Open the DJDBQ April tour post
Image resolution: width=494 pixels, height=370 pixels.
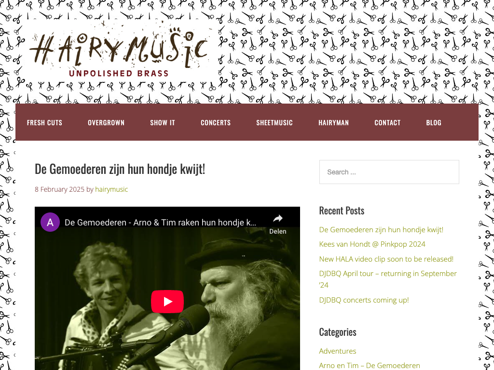click(x=388, y=279)
